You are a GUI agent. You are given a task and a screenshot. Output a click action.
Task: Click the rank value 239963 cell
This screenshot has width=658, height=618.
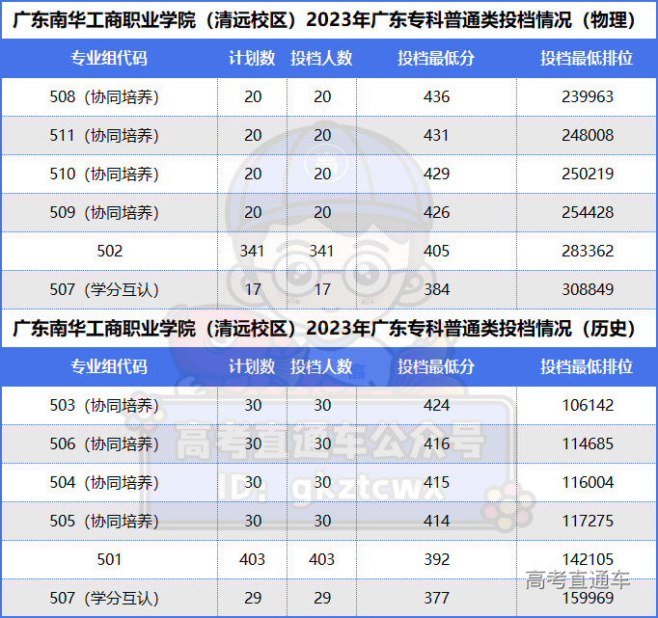[587, 97]
